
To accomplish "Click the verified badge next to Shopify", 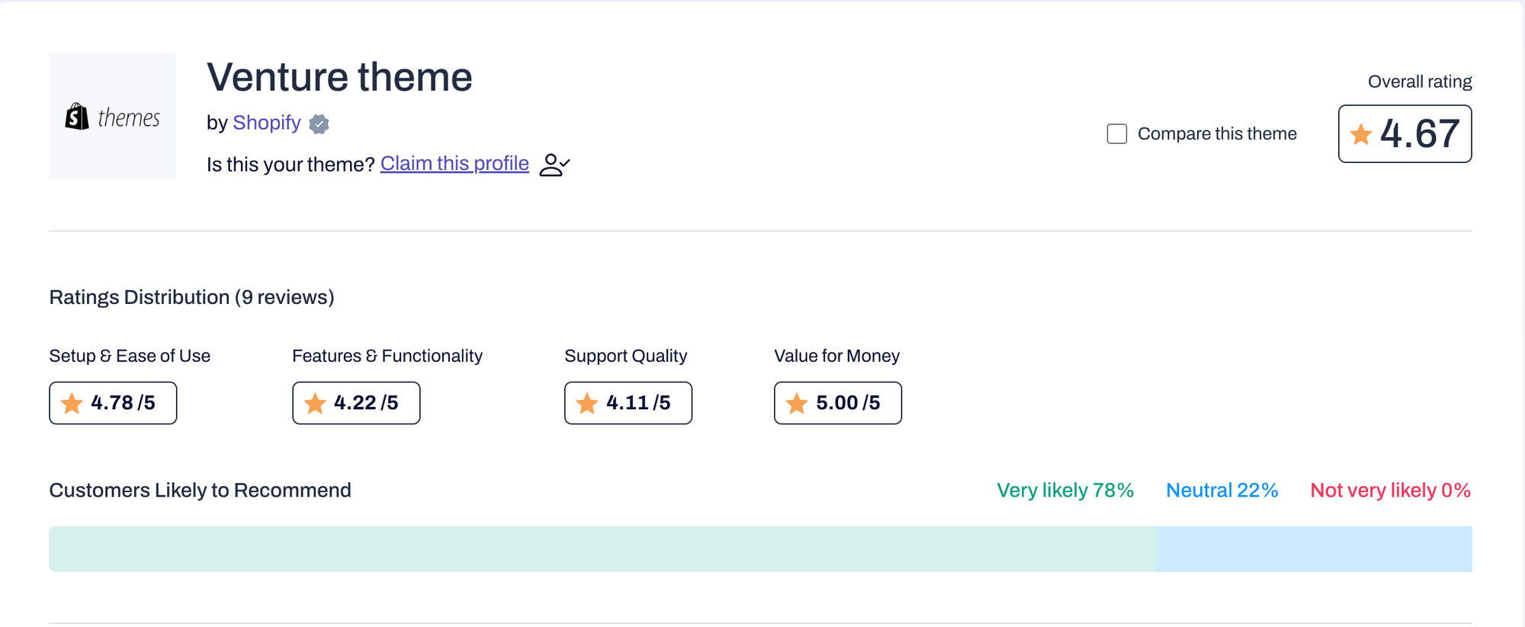I will (x=319, y=124).
